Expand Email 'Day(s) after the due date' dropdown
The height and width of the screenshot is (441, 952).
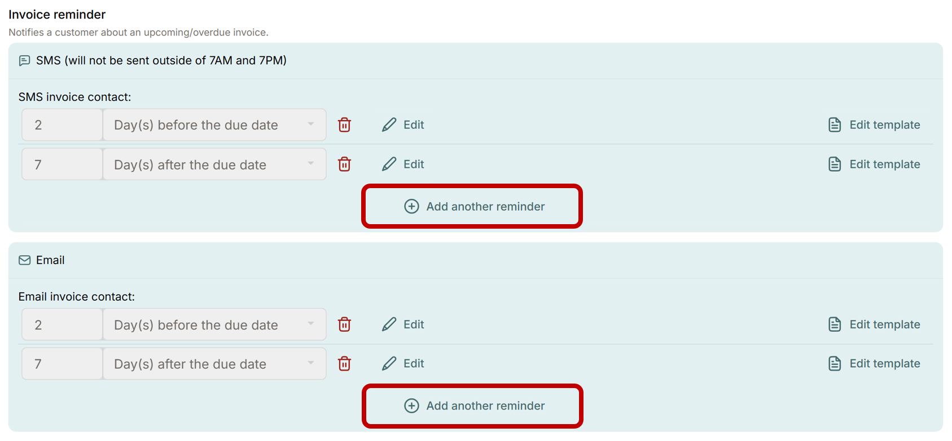coord(214,363)
